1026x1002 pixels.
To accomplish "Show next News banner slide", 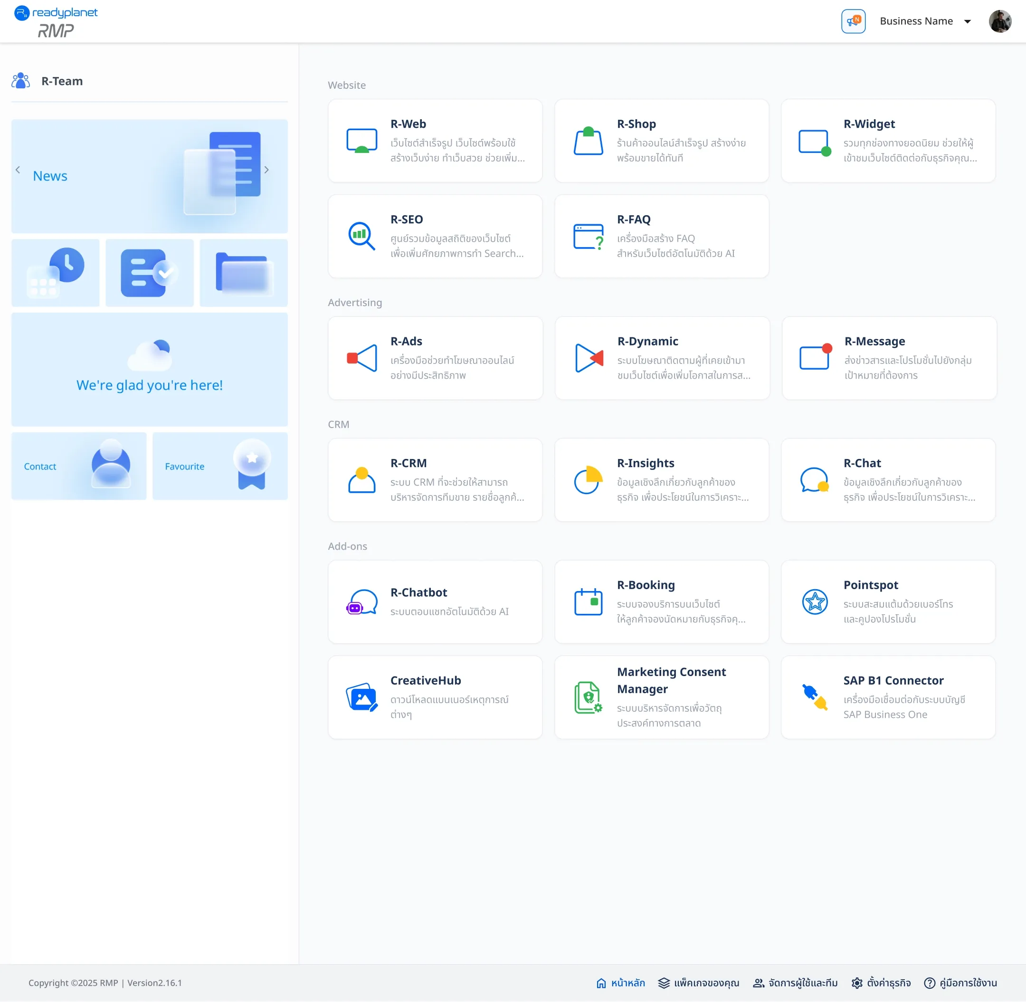I will click(266, 170).
